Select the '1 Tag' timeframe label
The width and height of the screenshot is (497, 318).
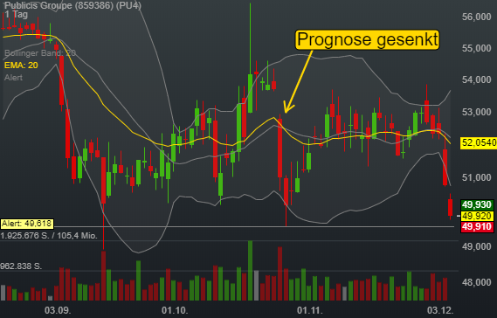17,15
